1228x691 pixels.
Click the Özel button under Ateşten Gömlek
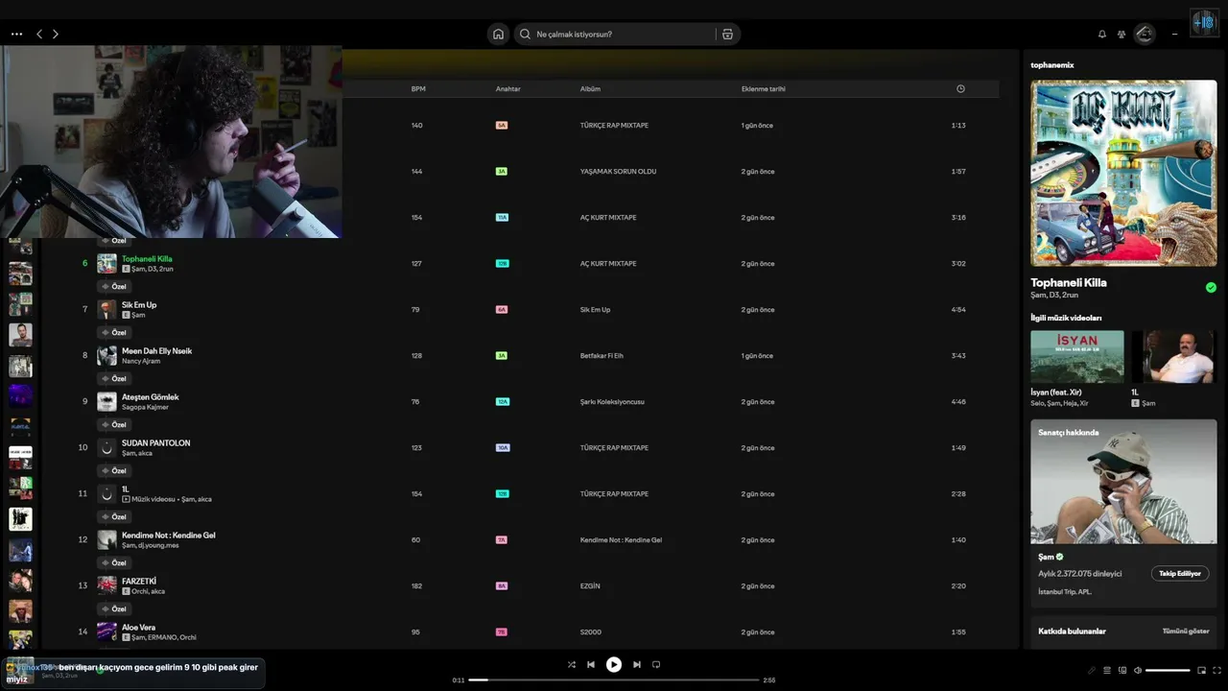coord(114,424)
